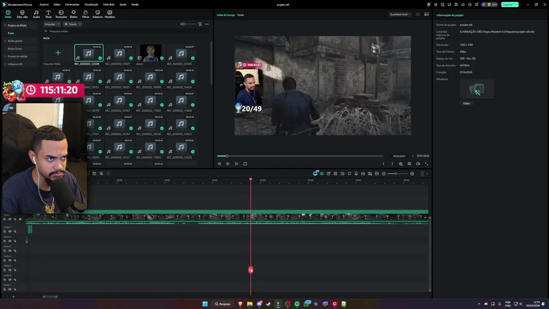Click Importar Mídia plus tile
The height and width of the screenshot is (309, 549).
click(58, 53)
